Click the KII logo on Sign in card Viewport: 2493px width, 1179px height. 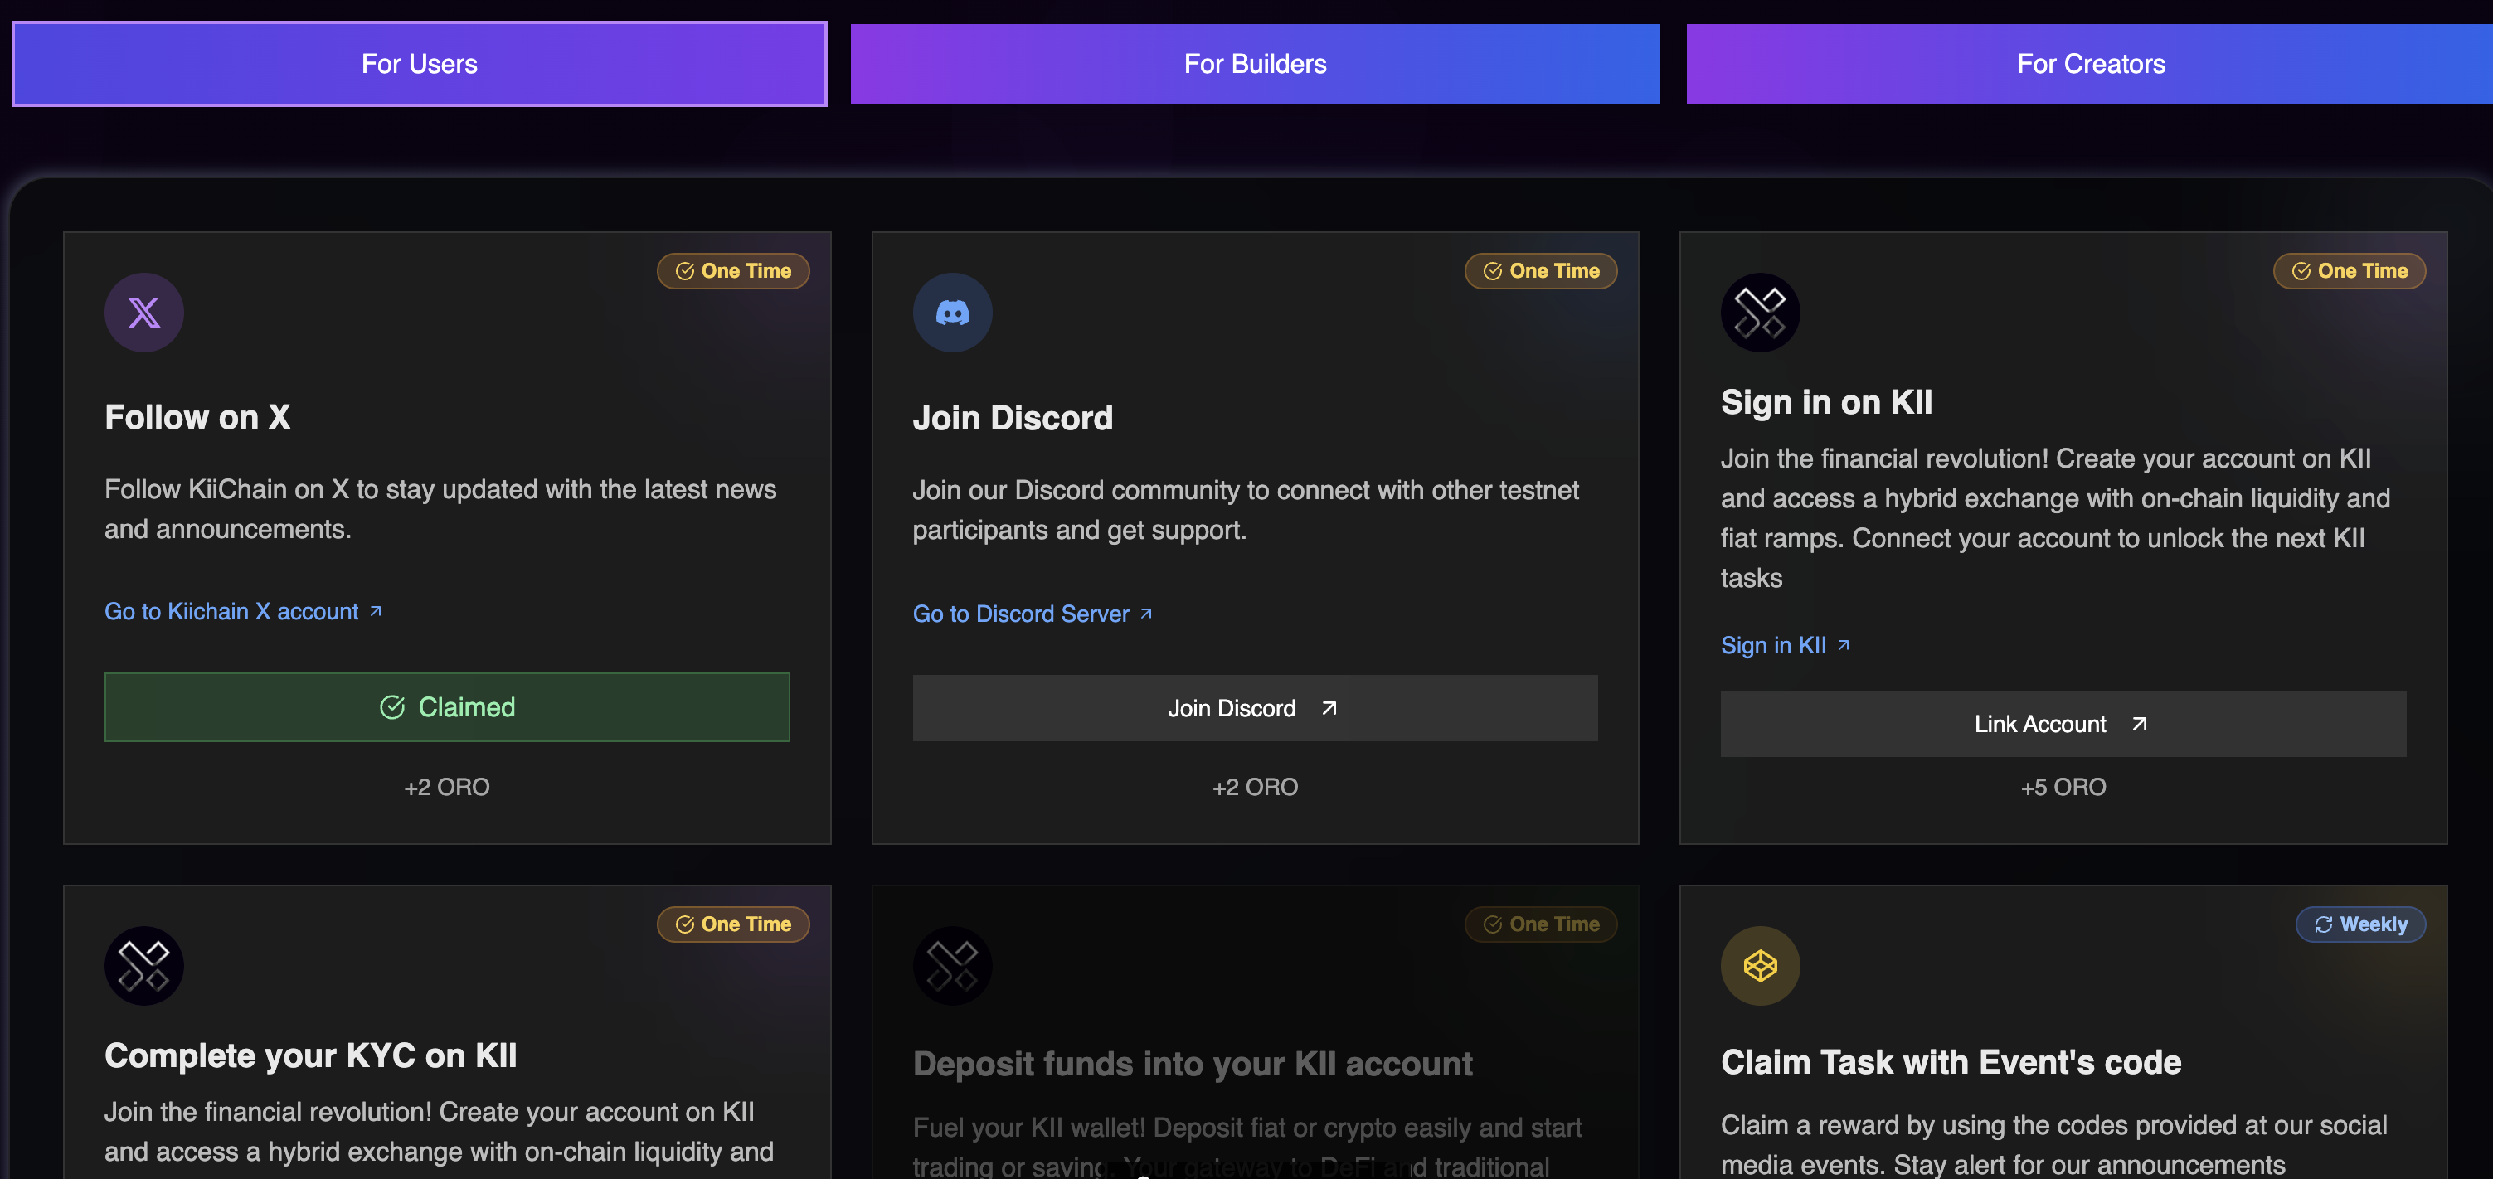click(1759, 313)
